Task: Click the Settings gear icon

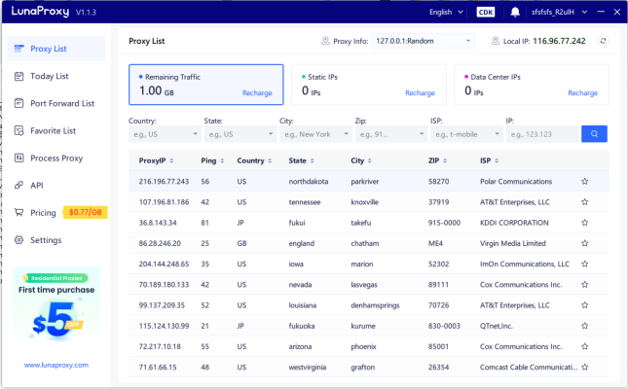Action: (x=18, y=240)
